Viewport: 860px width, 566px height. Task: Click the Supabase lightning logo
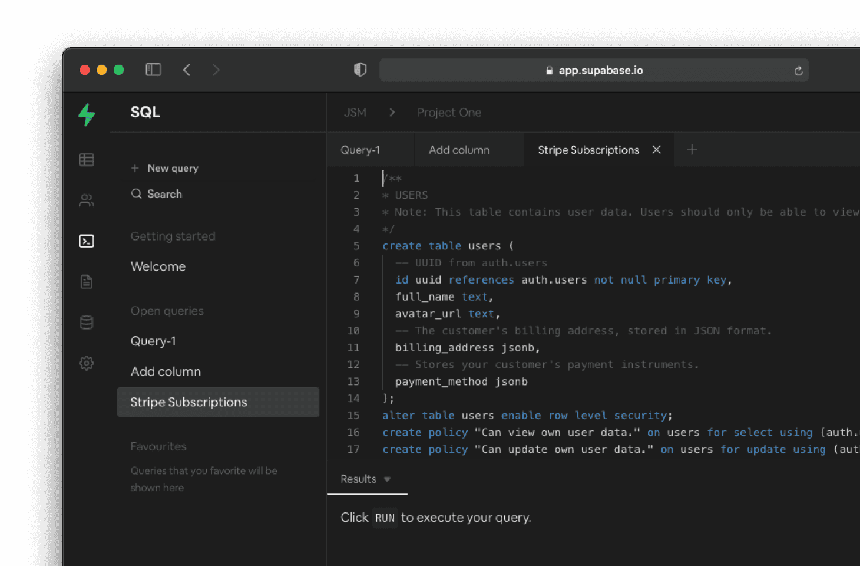(x=86, y=115)
